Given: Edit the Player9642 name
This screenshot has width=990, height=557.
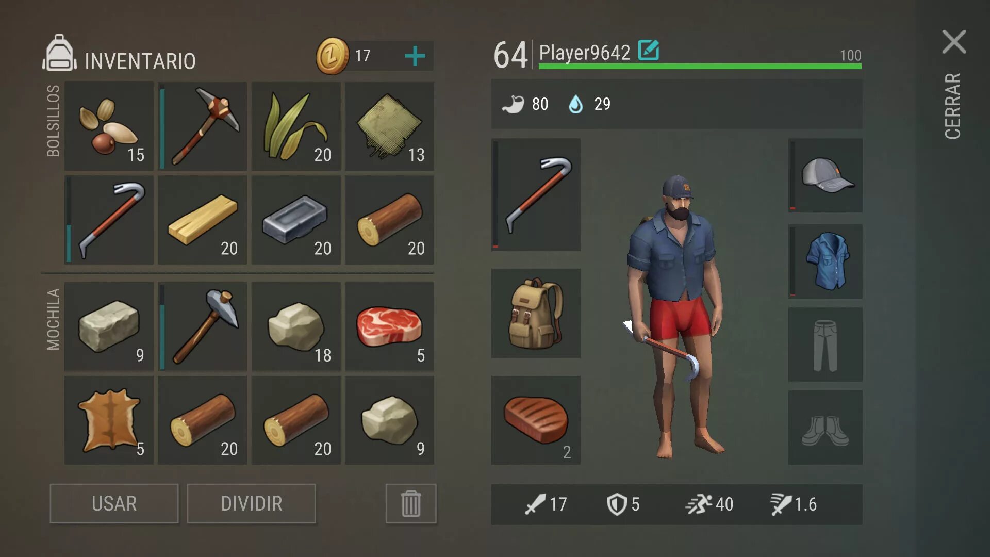Looking at the screenshot, I should pyautogui.click(x=649, y=51).
